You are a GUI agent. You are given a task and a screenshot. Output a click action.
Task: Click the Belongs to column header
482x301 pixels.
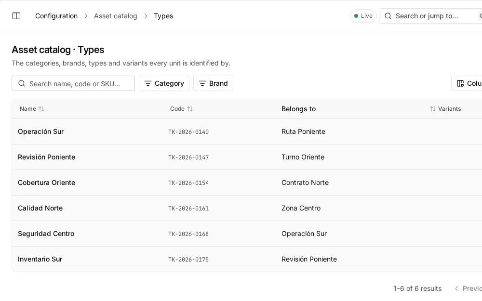click(x=298, y=109)
